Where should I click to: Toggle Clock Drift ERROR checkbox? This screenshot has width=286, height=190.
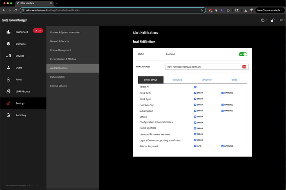195,93
